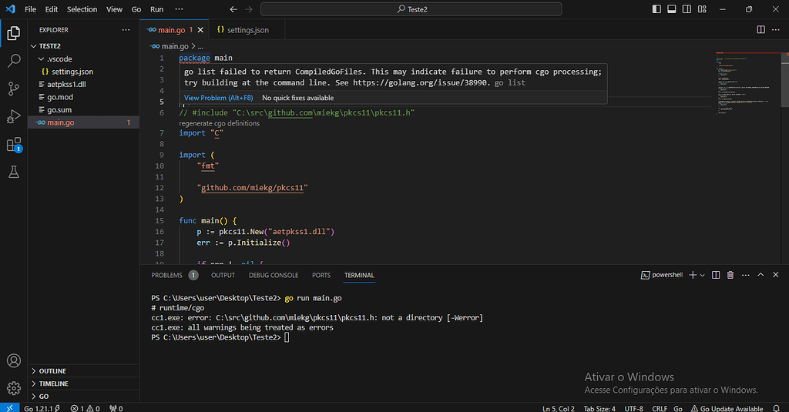The height and width of the screenshot is (412, 789).
Task: Change UTF-8 encoding in status bar
Action: pyautogui.click(x=633, y=408)
